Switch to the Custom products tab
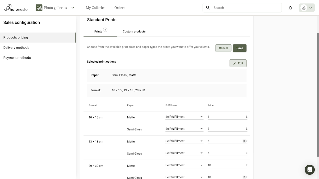The width and height of the screenshot is (319, 179). click(134, 31)
